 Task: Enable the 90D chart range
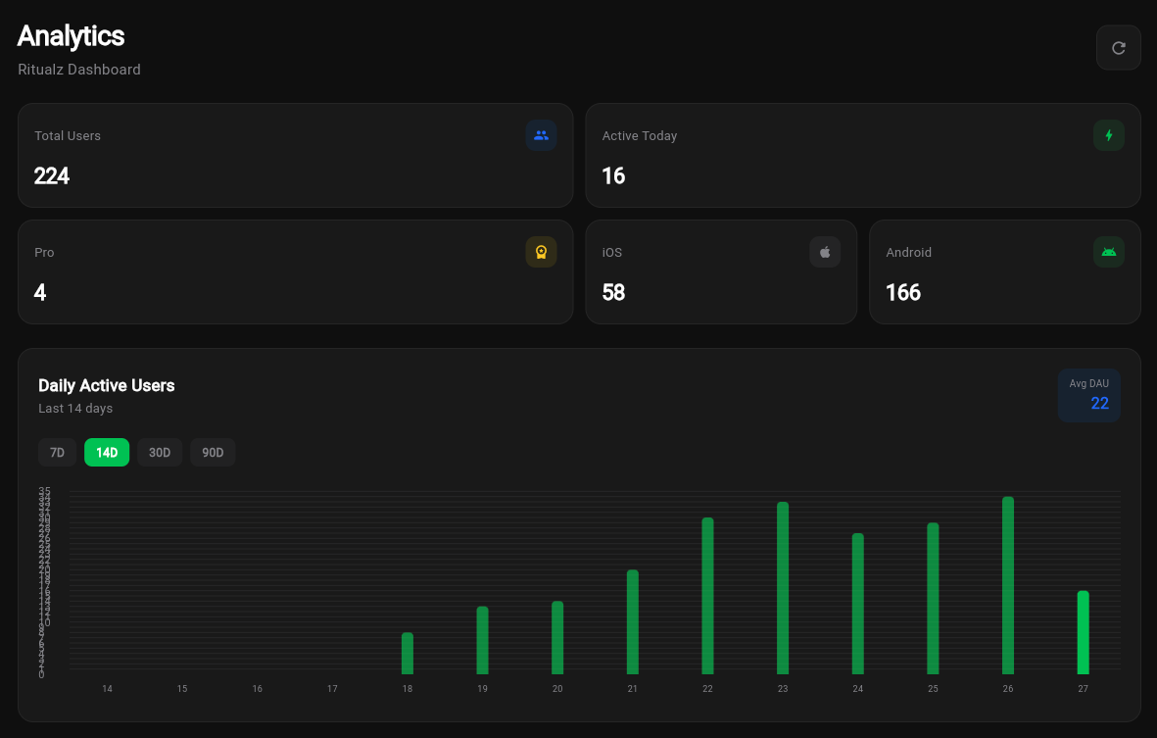pos(212,452)
